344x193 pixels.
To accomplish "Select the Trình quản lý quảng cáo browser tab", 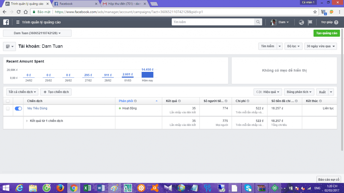I will (26, 4).
